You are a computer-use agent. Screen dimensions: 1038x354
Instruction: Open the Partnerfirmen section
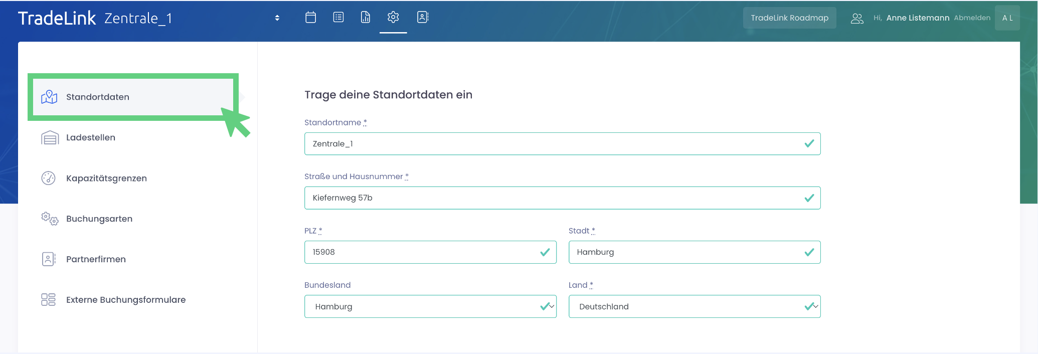96,260
